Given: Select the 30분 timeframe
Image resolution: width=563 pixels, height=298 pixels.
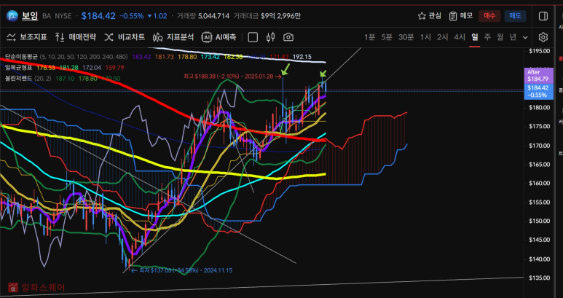Looking at the screenshot, I should 406,37.
